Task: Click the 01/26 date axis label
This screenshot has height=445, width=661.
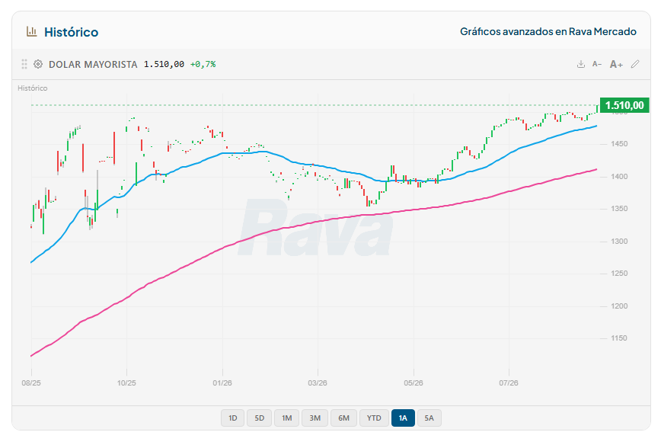Action: click(x=222, y=383)
